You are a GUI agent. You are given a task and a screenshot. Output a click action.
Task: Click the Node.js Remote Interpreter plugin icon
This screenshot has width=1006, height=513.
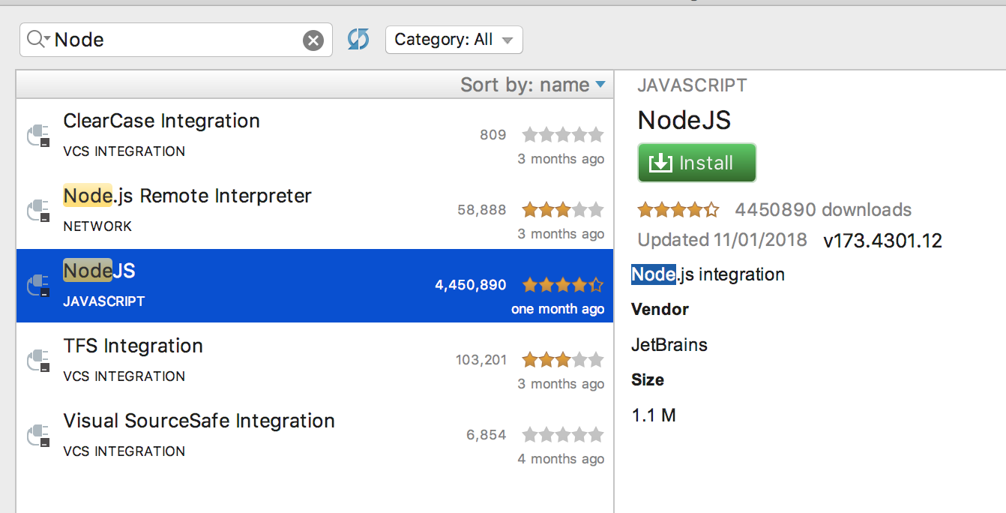click(38, 211)
